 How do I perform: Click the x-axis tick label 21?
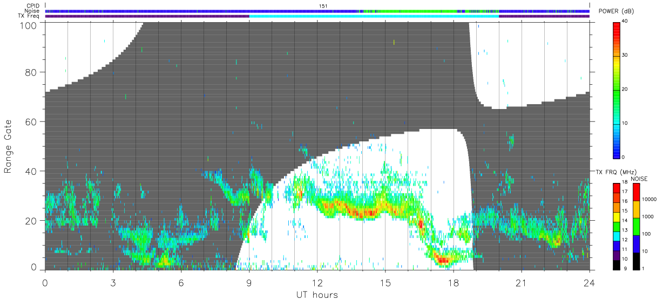521,282
